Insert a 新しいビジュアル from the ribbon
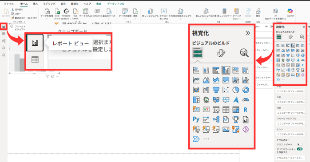This screenshot has width=310, height=162. click(x=151, y=13)
